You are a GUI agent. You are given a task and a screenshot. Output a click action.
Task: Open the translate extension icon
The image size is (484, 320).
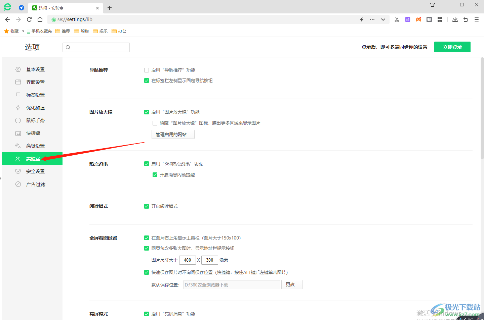click(408, 19)
